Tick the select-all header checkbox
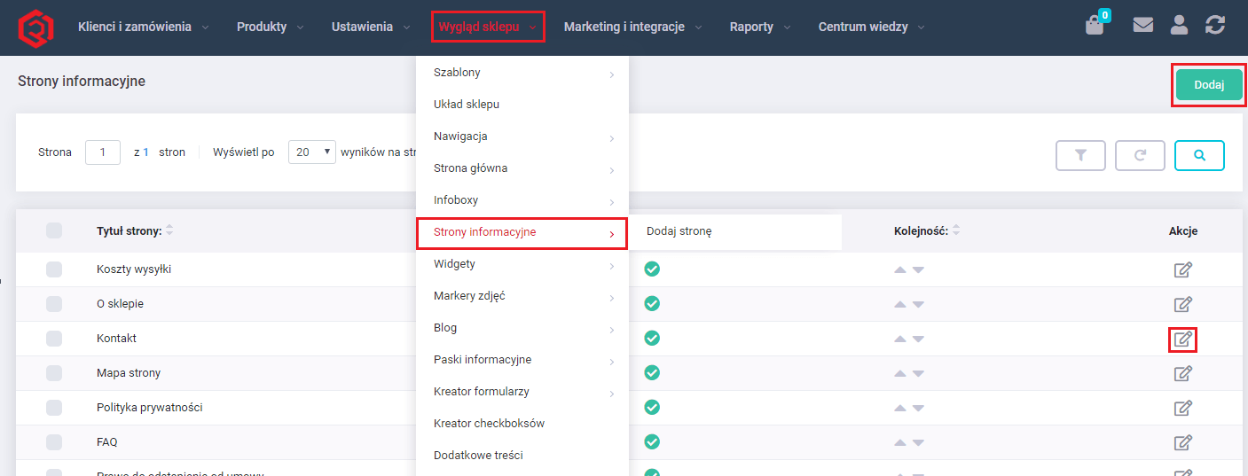Image resolution: width=1248 pixels, height=476 pixels. click(54, 230)
